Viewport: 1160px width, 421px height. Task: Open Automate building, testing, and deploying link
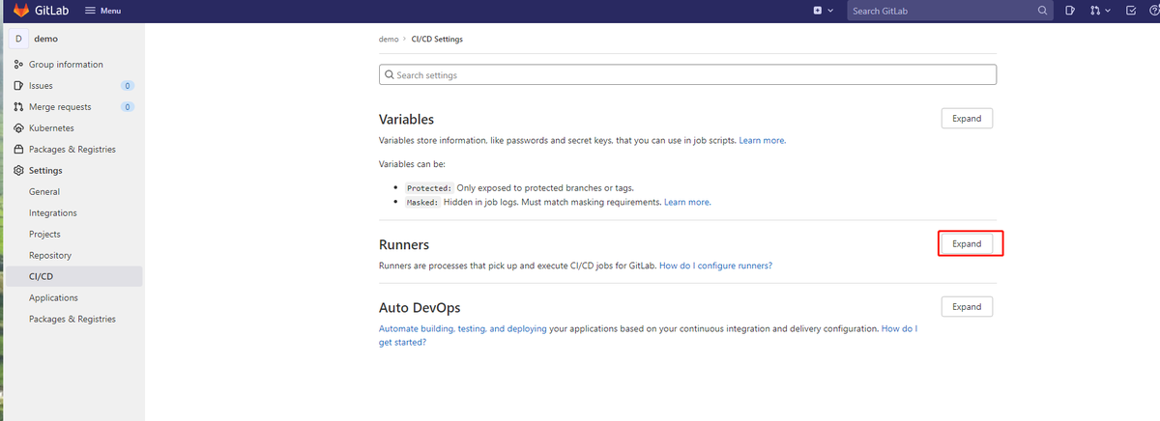point(463,329)
